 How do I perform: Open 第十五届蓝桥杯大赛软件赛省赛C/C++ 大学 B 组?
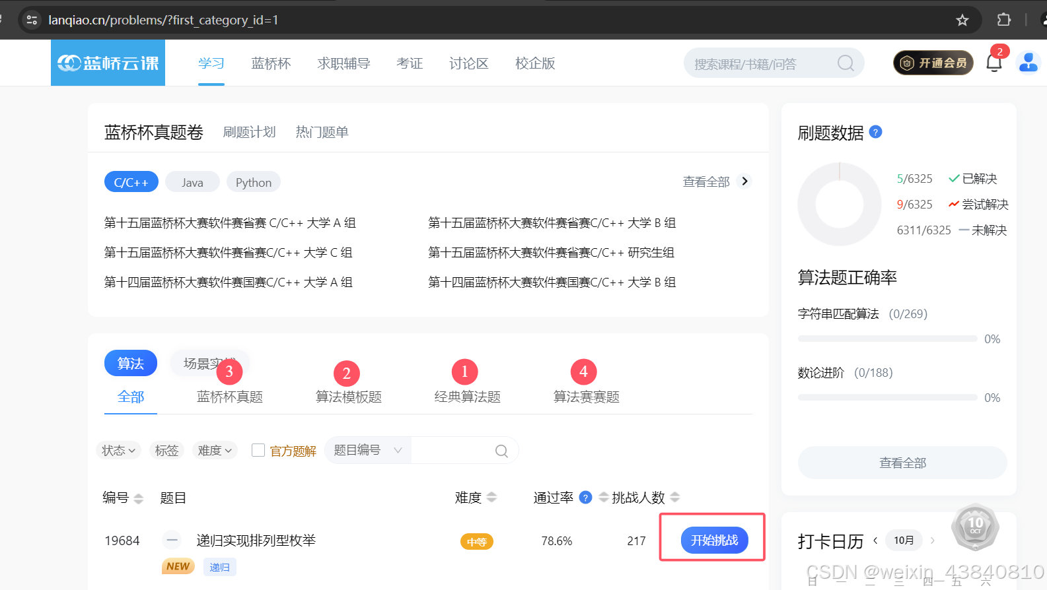(x=552, y=223)
